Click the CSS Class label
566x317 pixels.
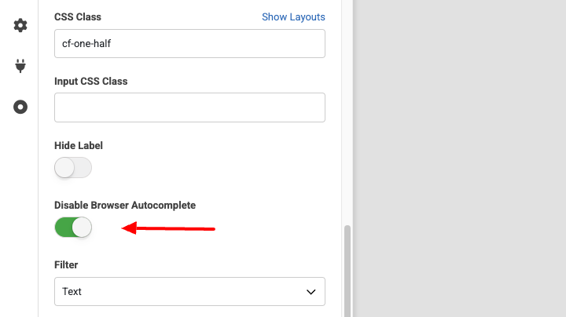click(78, 16)
